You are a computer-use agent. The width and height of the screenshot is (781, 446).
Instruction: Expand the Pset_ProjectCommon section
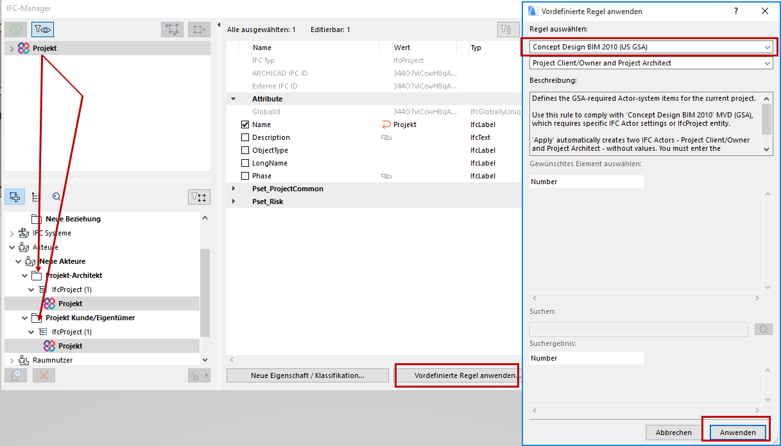tap(233, 189)
